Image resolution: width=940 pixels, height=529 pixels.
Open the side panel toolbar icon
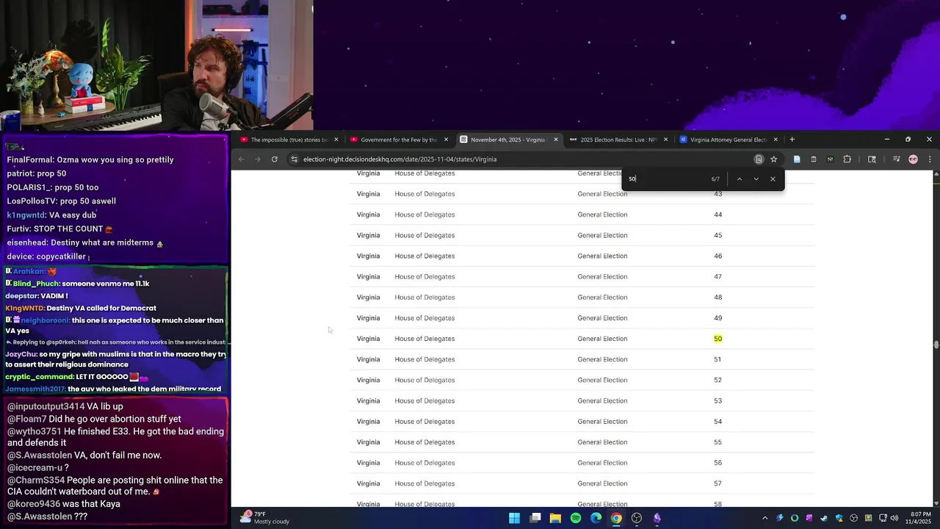[872, 159]
